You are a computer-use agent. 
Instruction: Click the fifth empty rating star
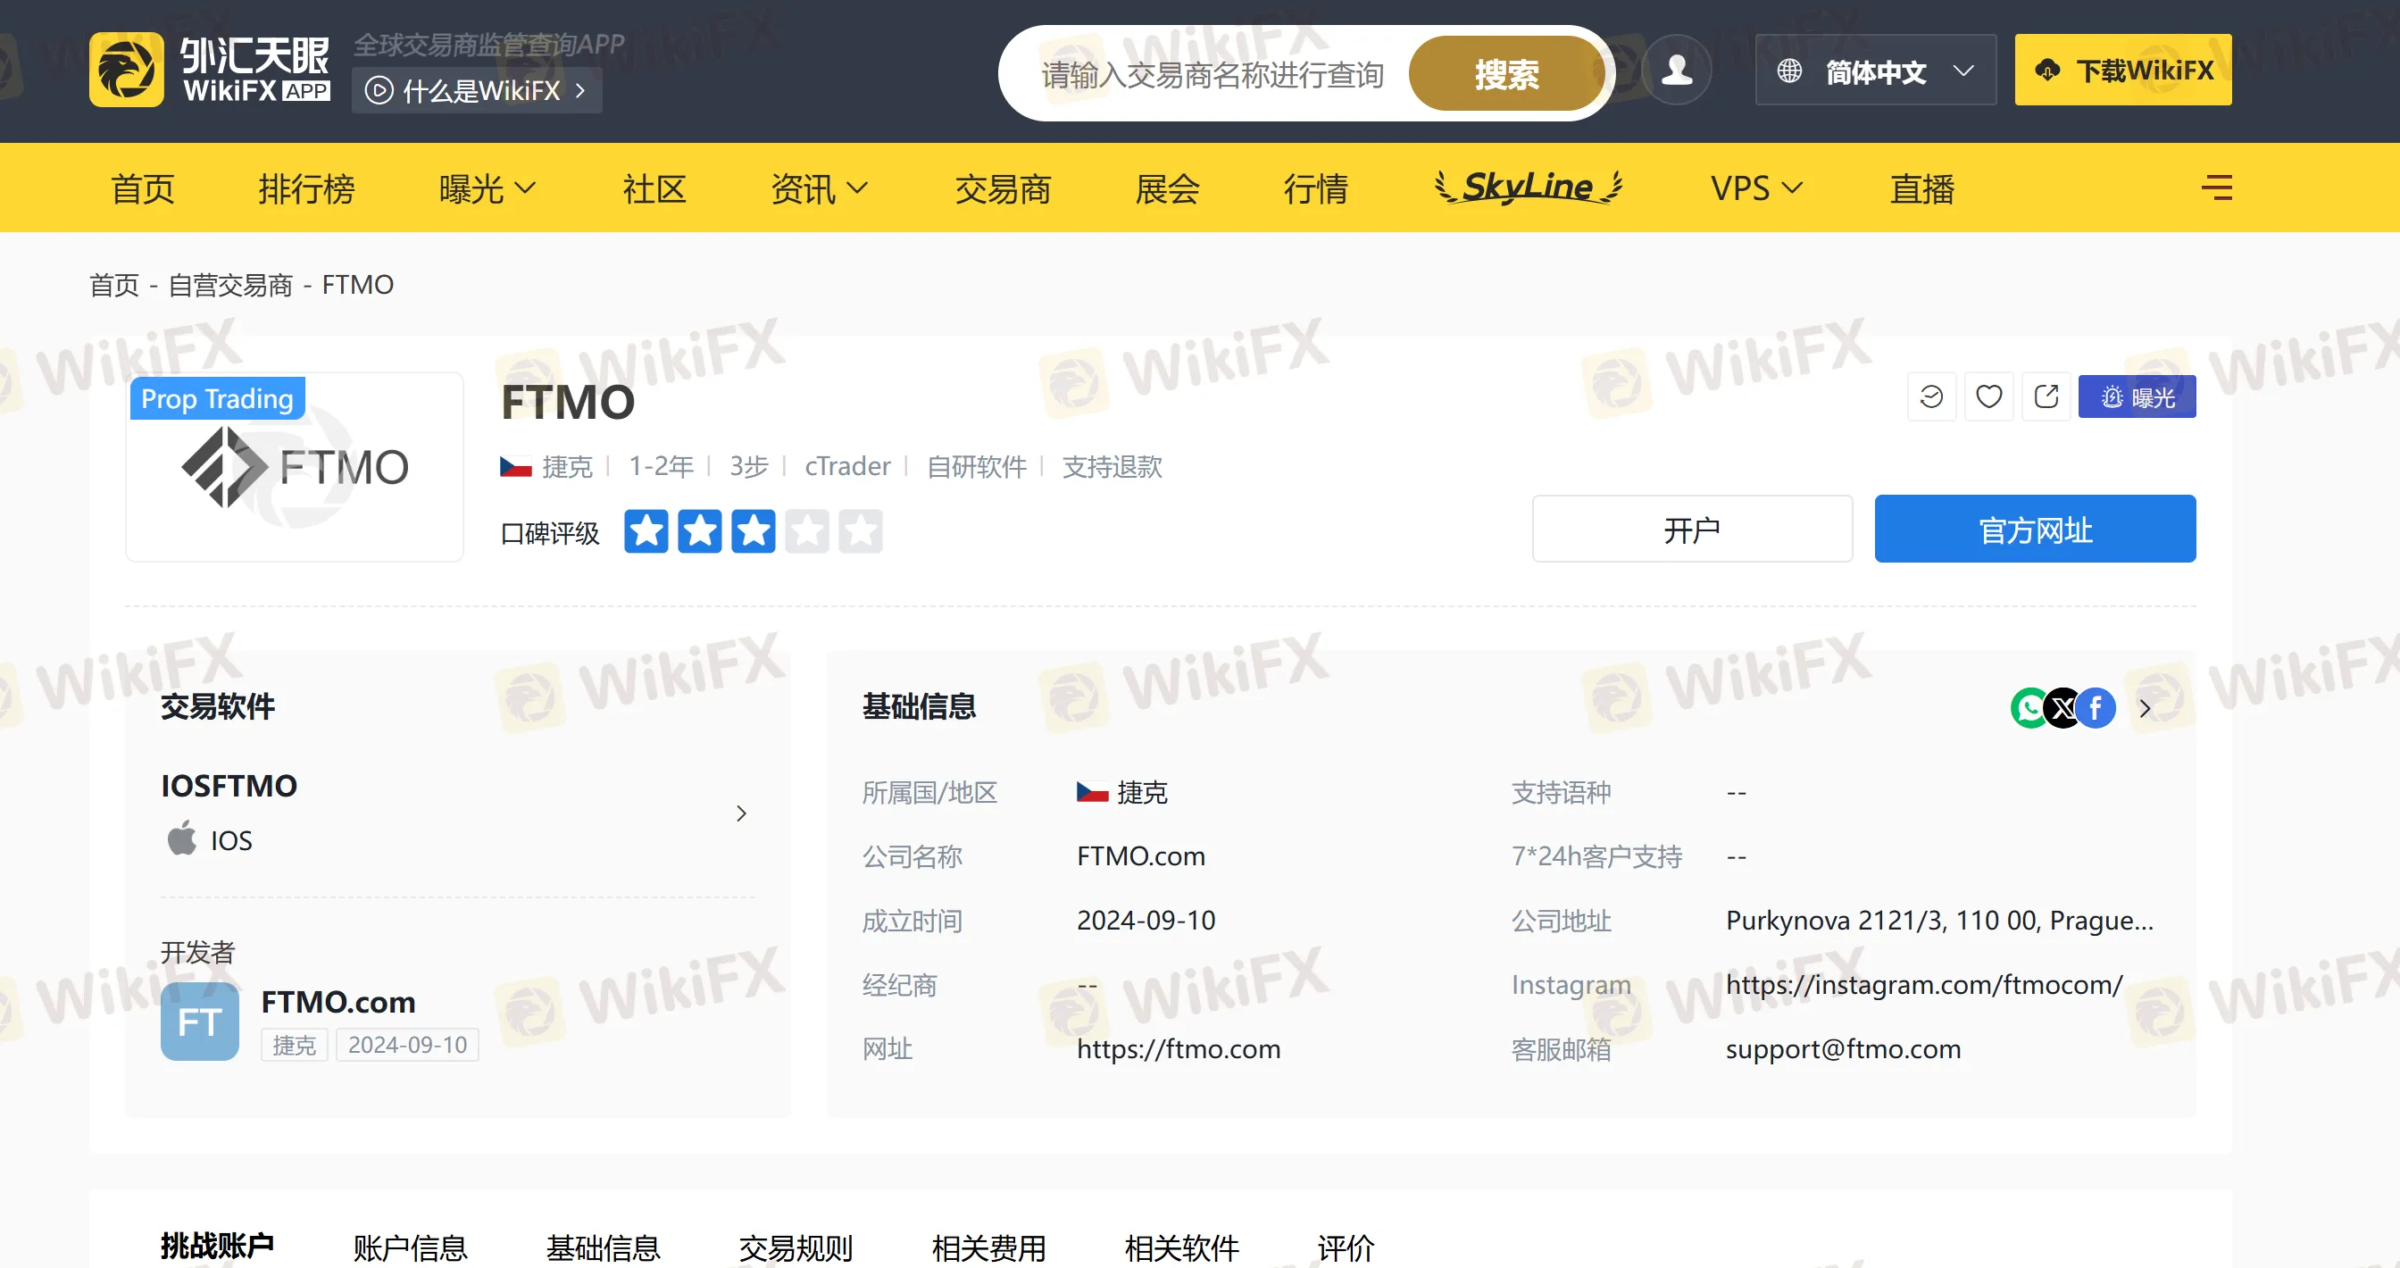point(860,532)
